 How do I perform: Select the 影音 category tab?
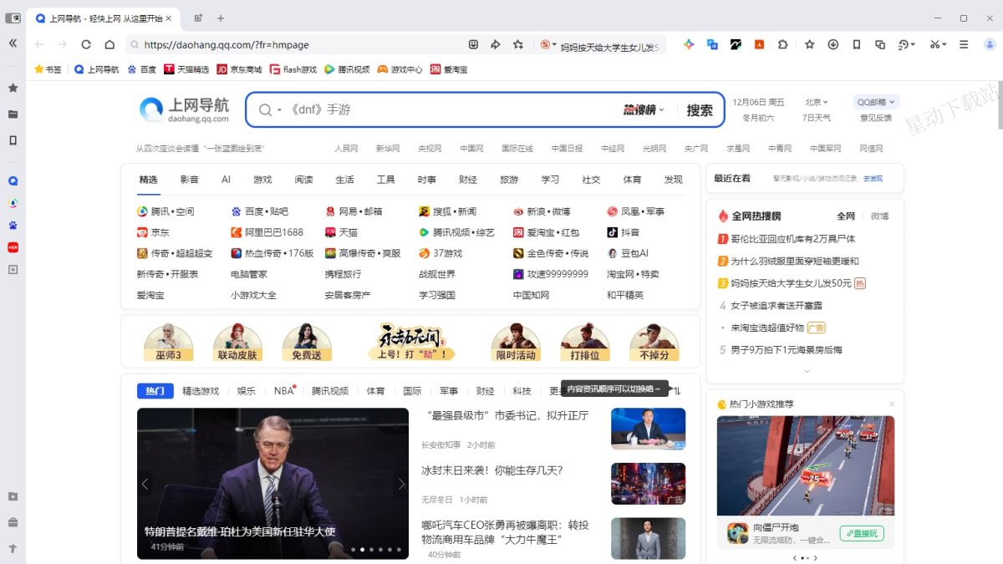pos(190,180)
